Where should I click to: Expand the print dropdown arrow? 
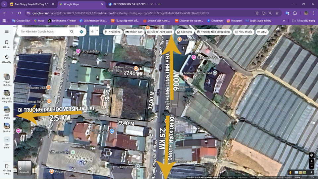click(97, 31)
